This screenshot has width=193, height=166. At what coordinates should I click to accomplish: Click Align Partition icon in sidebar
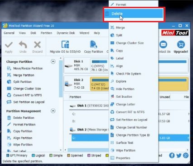coord(9,138)
